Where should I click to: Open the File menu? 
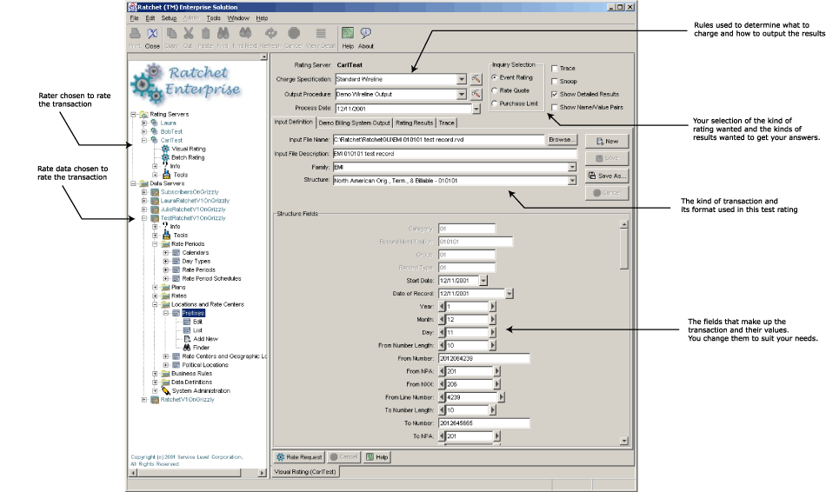134,18
